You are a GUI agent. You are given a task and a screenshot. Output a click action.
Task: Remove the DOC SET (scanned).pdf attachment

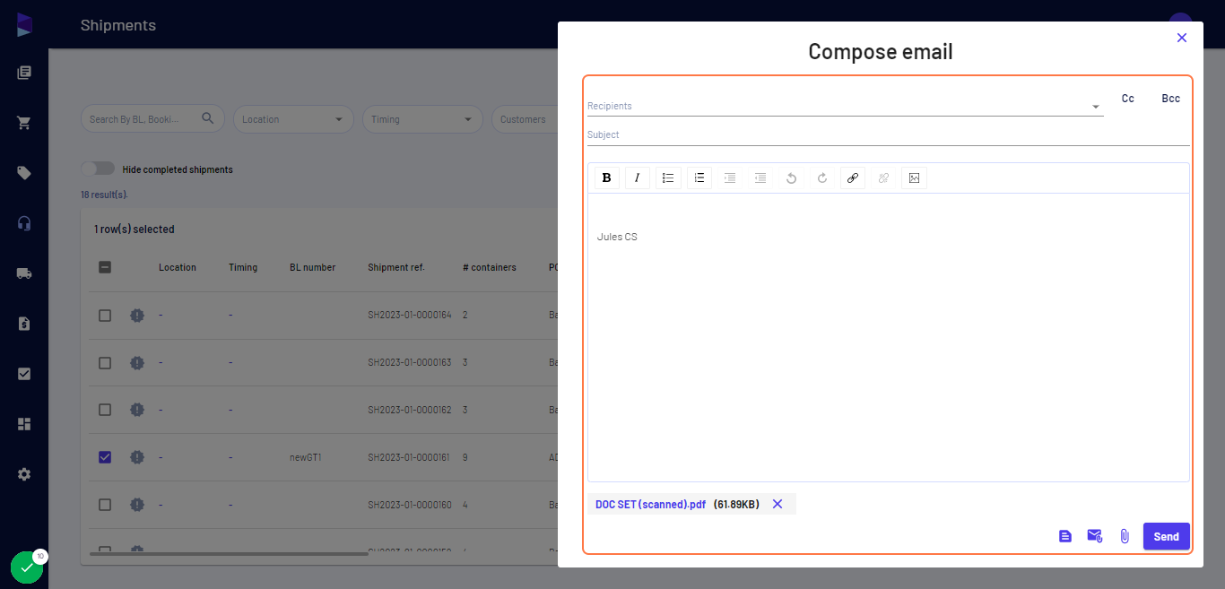778,504
